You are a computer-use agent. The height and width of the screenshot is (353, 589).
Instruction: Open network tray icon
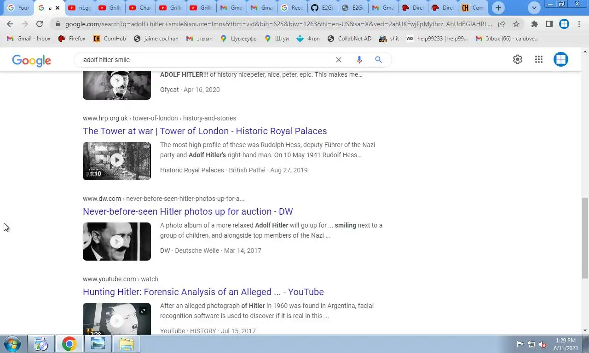click(x=531, y=344)
